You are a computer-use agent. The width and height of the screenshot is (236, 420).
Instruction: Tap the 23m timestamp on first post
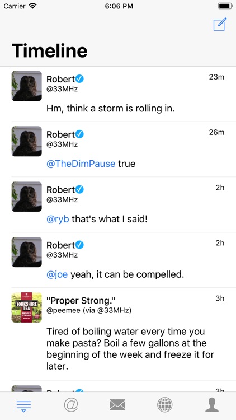click(216, 77)
